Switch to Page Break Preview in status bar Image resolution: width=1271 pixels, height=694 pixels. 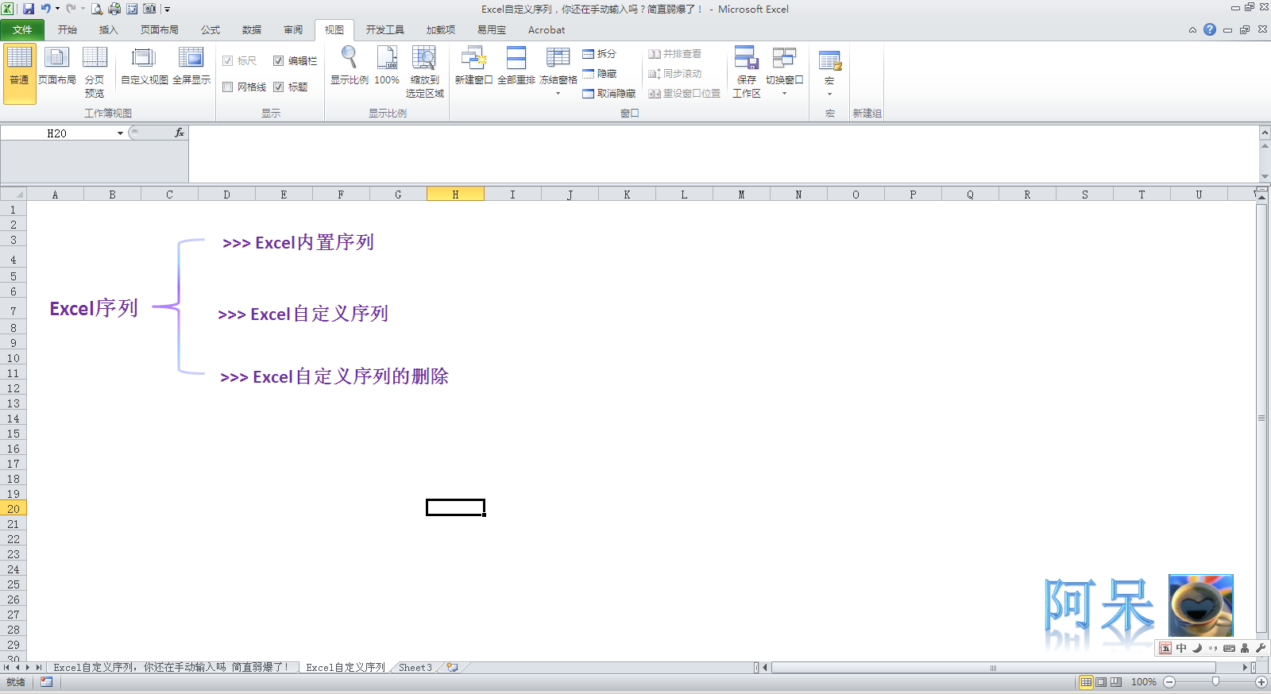pyautogui.click(x=1116, y=682)
